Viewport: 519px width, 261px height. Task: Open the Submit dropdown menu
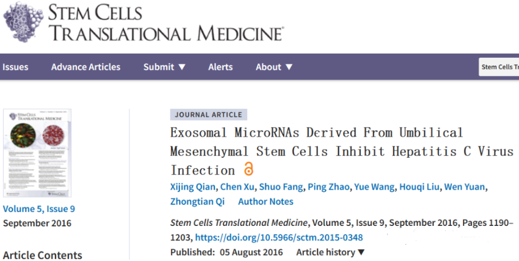[164, 67]
